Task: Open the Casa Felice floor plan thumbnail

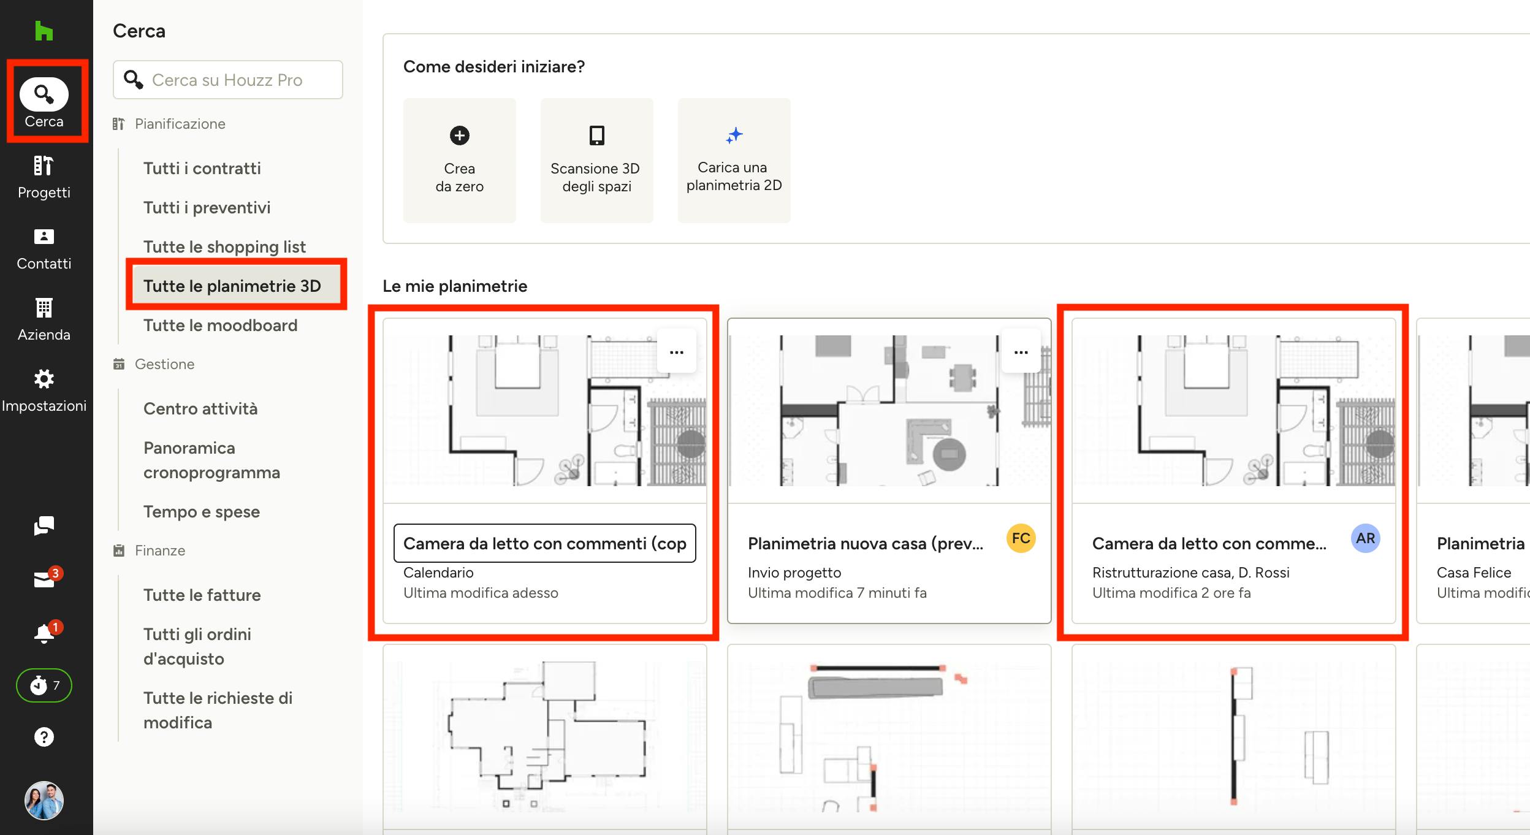Action: 1474,411
